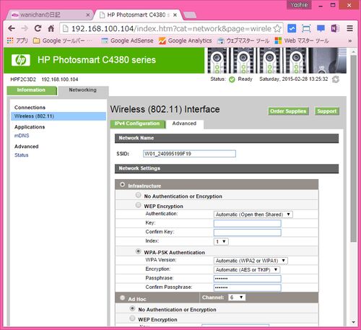Select Ad Hoc No Authentication or Encryption
This screenshot has width=361, height=330.
[x=132, y=308]
